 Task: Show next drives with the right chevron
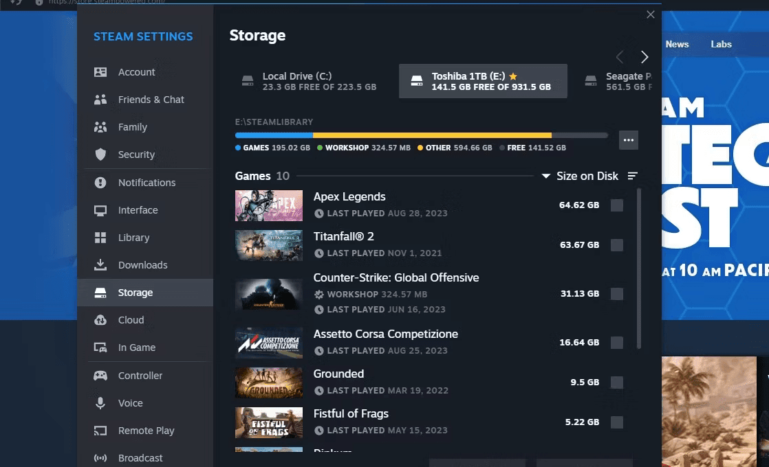pos(645,57)
